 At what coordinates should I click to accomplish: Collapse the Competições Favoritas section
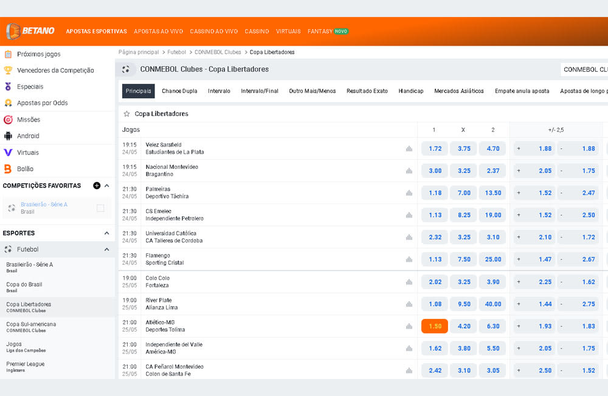106,186
